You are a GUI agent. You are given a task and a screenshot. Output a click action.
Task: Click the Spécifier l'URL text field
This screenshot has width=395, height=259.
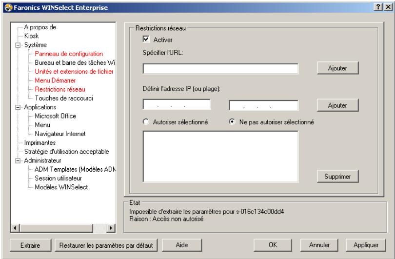(220, 68)
